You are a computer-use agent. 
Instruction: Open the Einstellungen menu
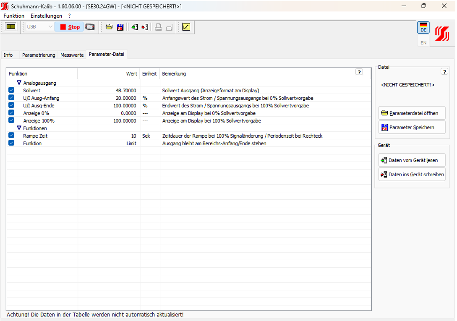[x=46, y=16]
